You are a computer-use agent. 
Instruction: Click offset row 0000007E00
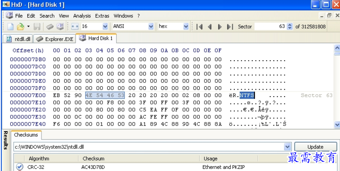[x=28, y=95]
